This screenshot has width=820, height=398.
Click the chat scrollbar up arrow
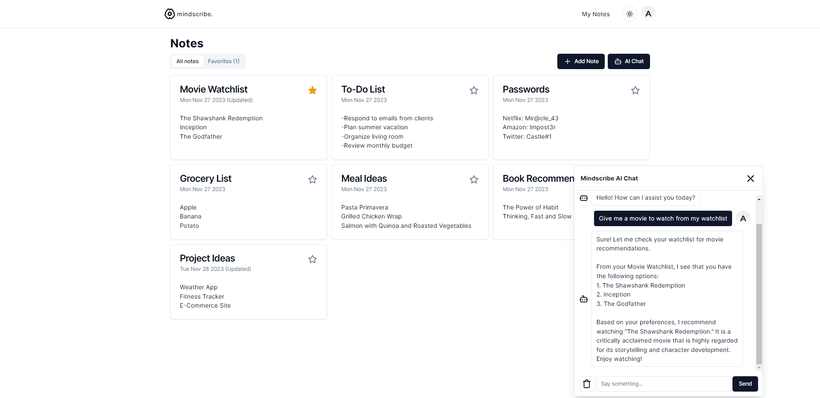pos(759,199)
